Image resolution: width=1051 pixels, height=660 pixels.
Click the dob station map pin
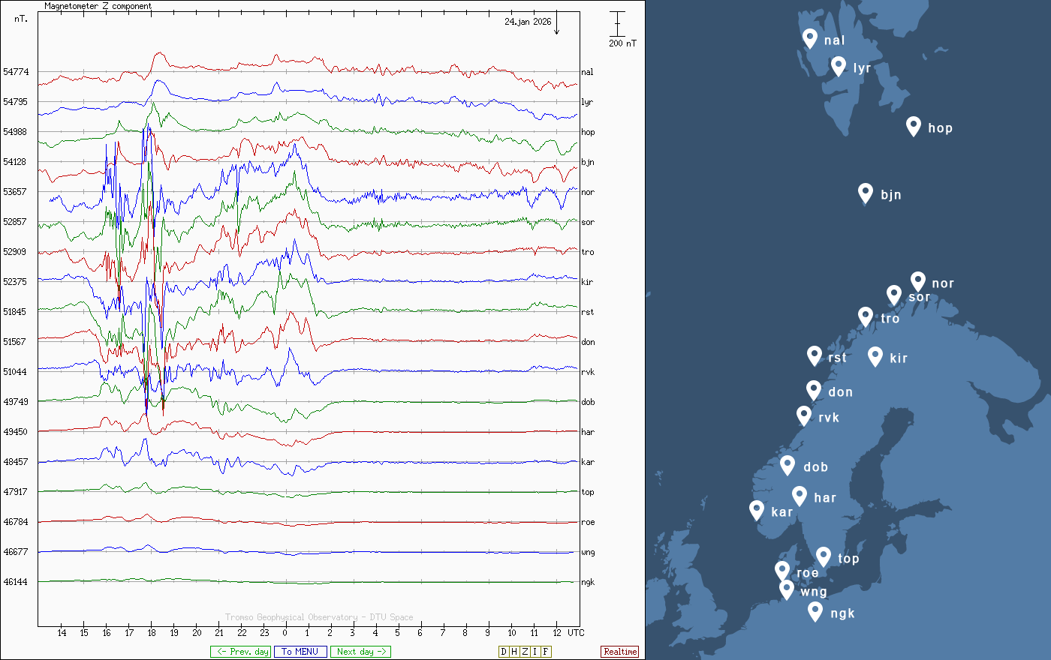[x=787, y=464]
